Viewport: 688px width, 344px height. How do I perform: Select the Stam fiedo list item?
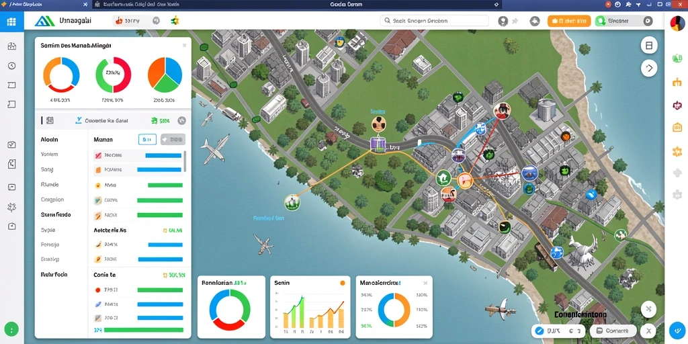(56, 215)
